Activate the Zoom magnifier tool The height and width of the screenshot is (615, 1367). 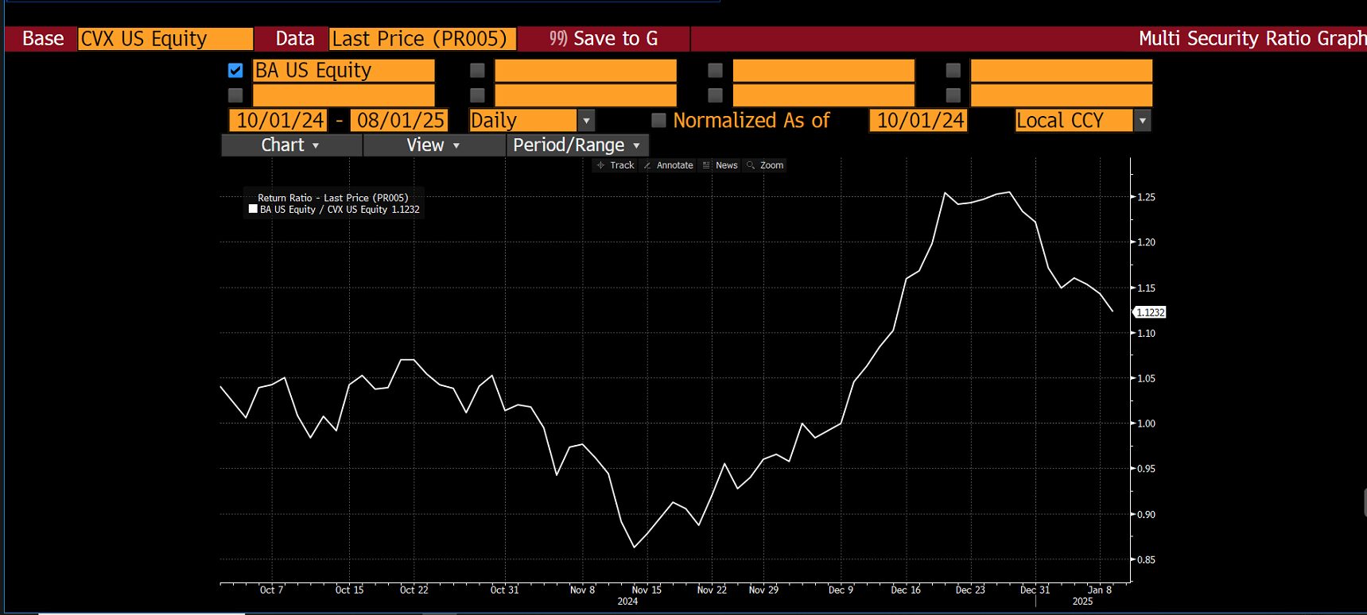pyautogui.click(x=765, y=165)
